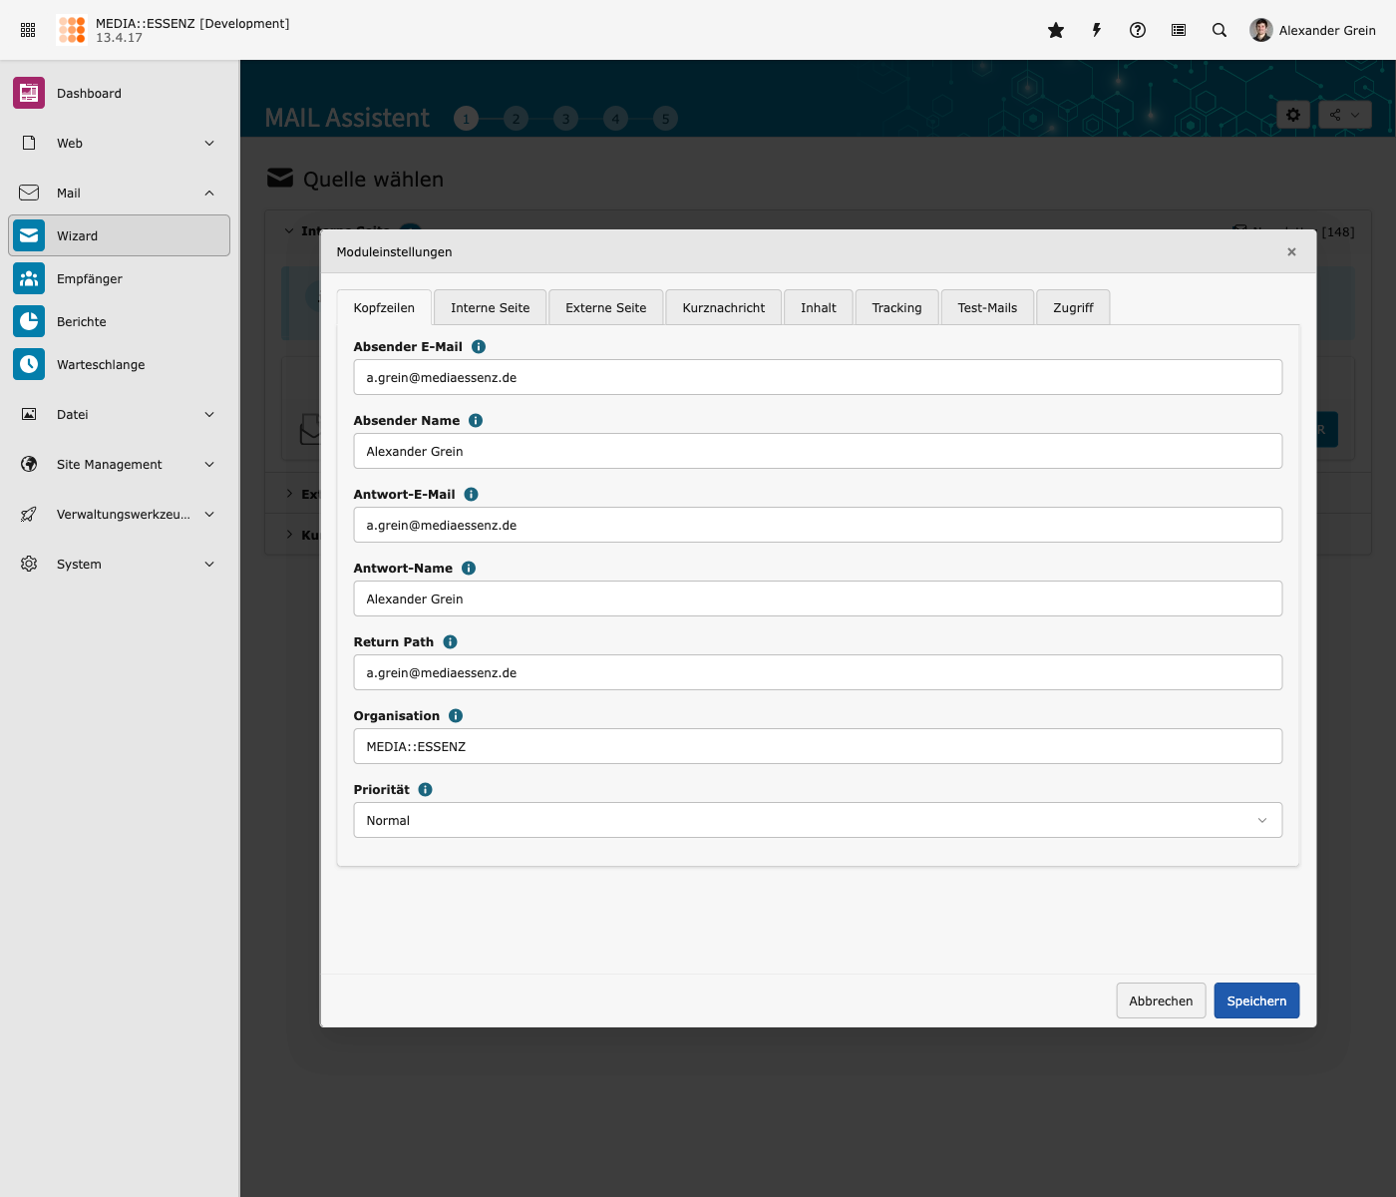The image size is (1396, 1197).
Task: Open the Priorität dropdown set to Normal
Action: point(818,820)
